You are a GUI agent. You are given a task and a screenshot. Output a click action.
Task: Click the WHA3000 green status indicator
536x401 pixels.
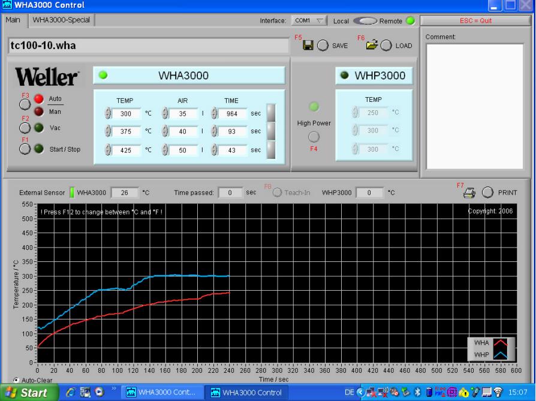(x=103, y=75)
